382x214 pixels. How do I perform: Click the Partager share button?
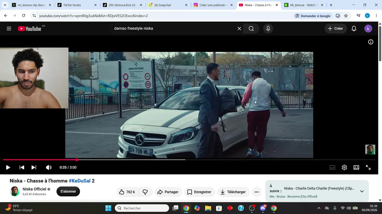tap(168, 192)
